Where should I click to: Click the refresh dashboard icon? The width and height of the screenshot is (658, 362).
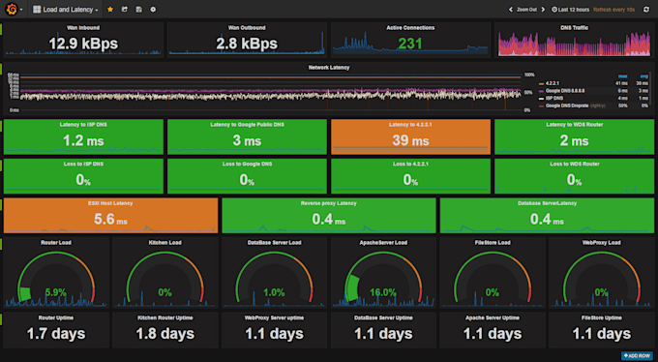(x=646, y=10)
